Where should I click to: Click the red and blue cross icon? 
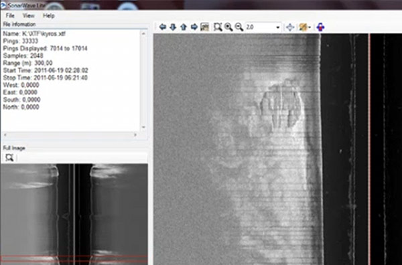click(x=320, y=27)
